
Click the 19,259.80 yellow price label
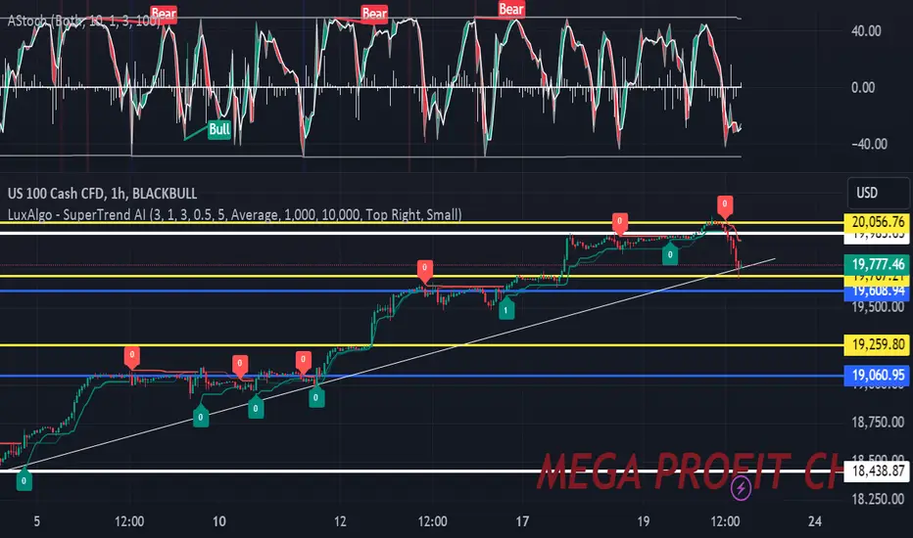click(878, 345)
